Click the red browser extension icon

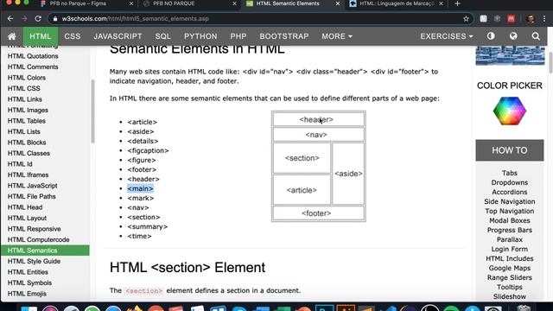pos(511,19)
